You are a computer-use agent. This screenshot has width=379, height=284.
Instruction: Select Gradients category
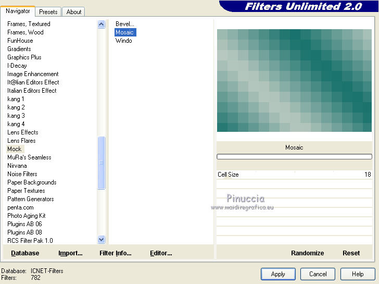(x=19, y=49)
